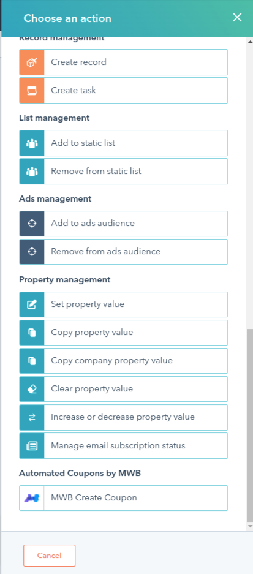Choose the Copy company property value action
This screenshot has width=253, height=574.
point(124,361)
